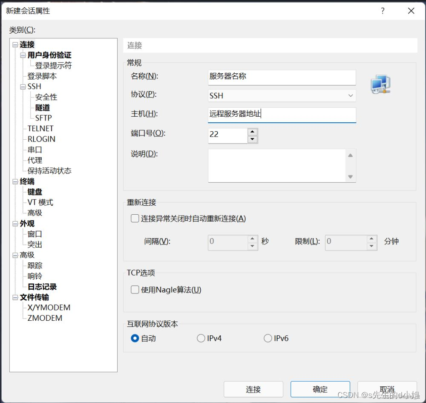Select RLOGIN in the tree
Viewport: 426px width, 403px height.
[x=41, y=139]
